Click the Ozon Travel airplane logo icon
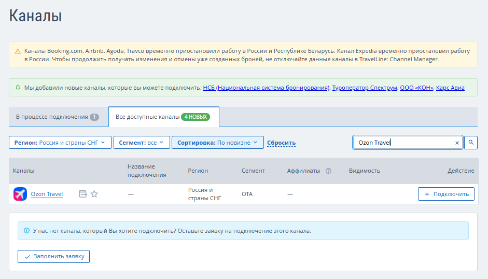Viewport: 488px width, 279px height. (x=20, y=194)
